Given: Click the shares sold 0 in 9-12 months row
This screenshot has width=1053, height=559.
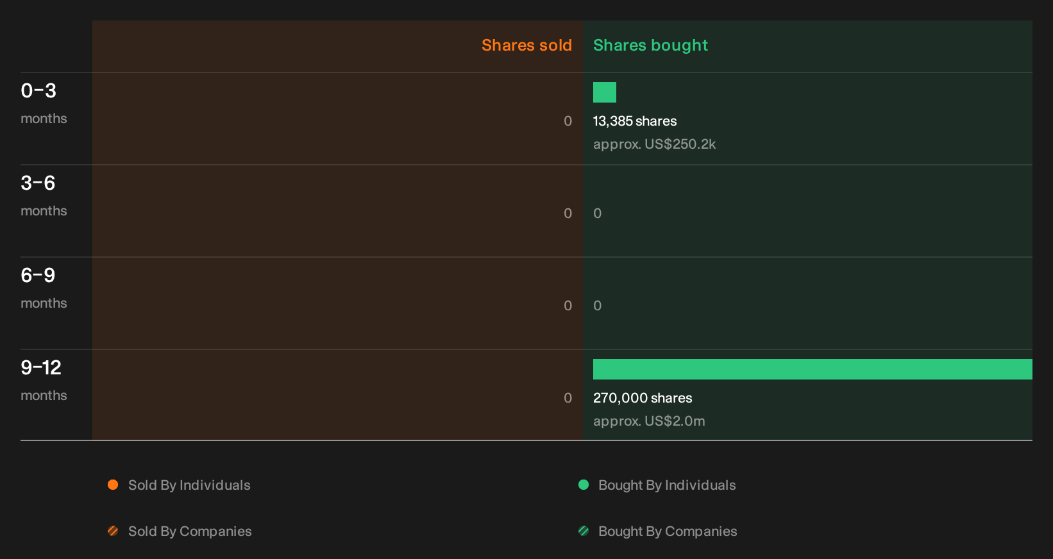Looking at the screenshot, I should tap(568, 398).
